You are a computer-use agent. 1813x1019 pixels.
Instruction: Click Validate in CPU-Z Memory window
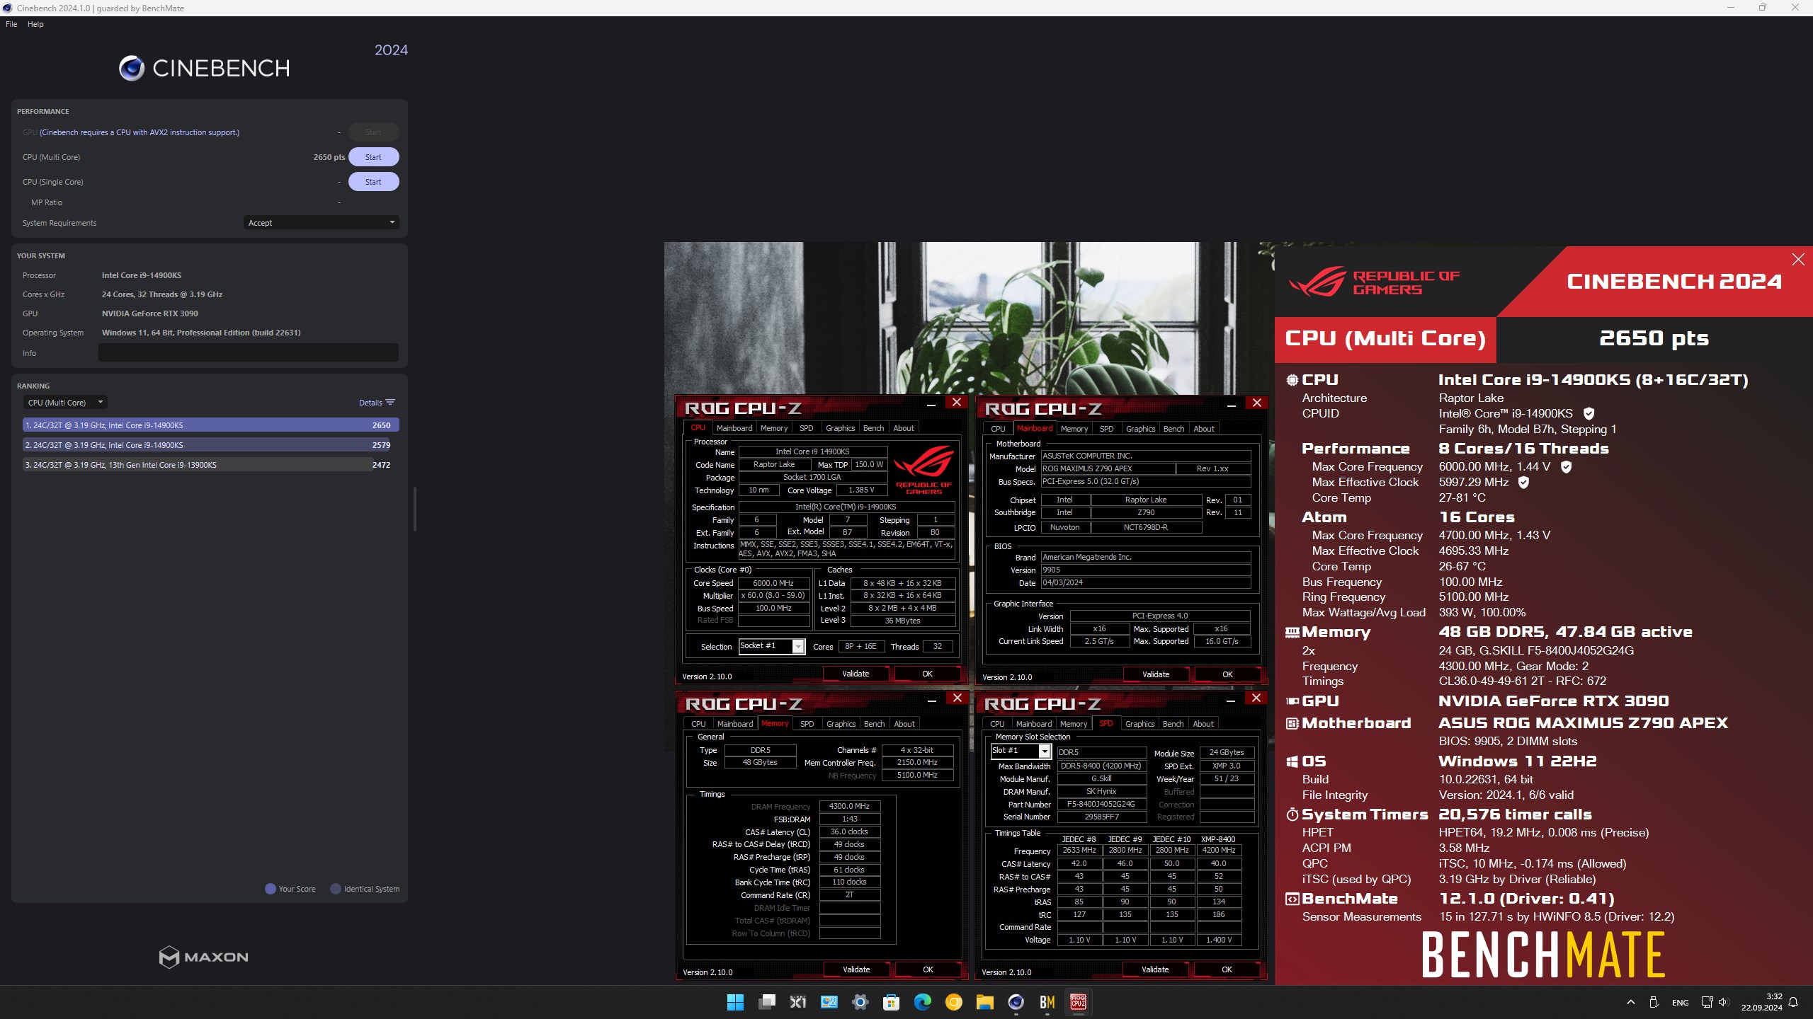[856, 969]
